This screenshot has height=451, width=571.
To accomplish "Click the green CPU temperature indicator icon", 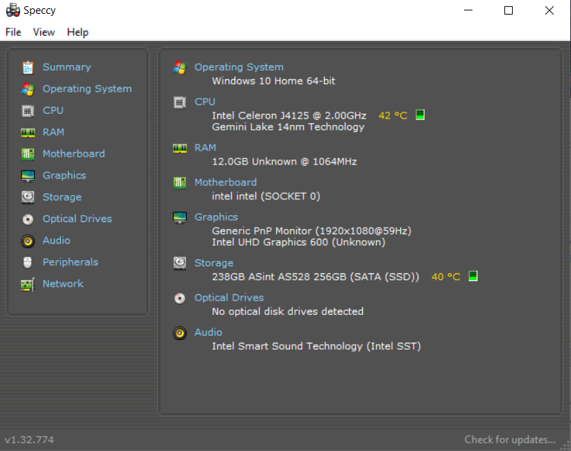I will (x=420, y=115).
